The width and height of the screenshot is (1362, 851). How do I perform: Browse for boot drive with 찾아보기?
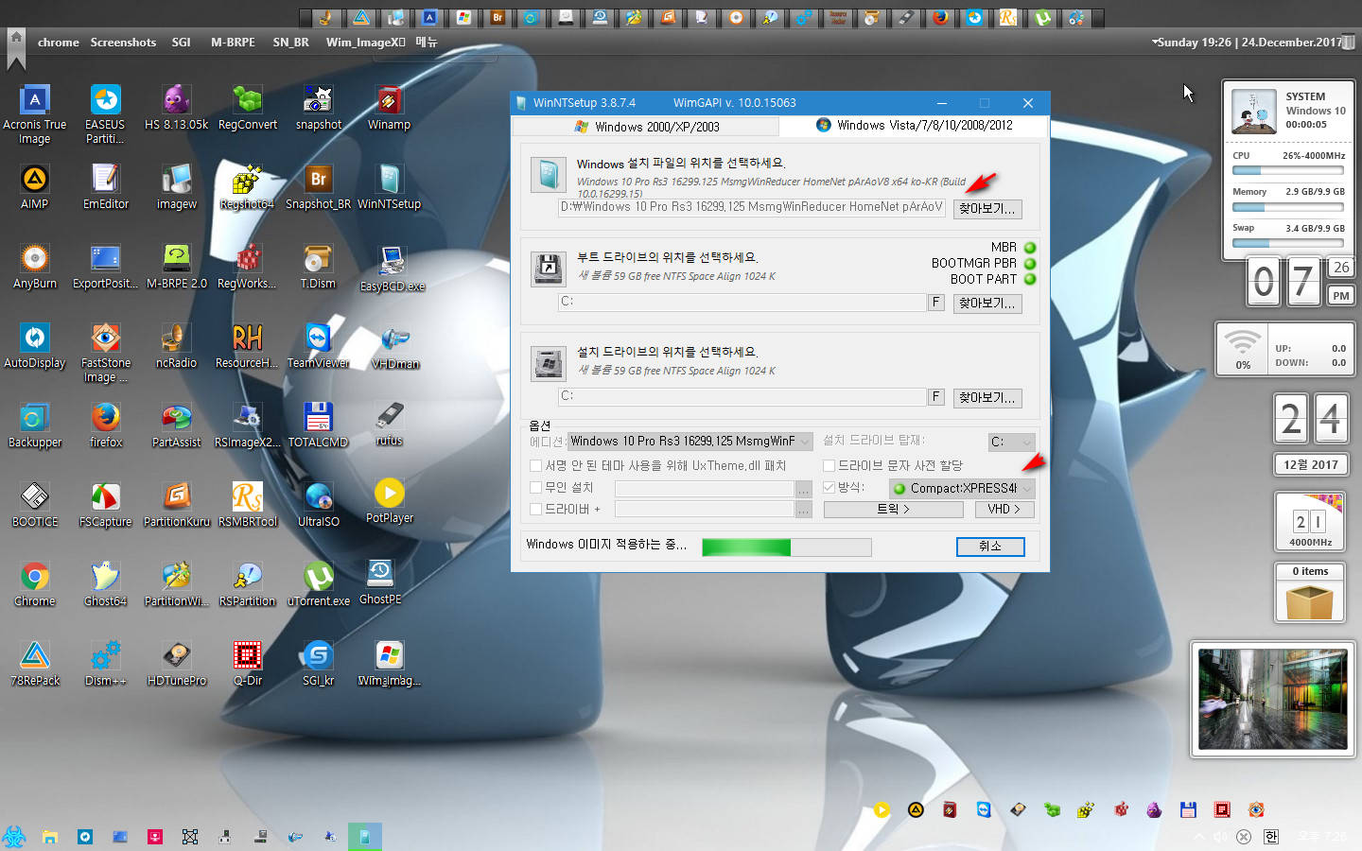987,303
